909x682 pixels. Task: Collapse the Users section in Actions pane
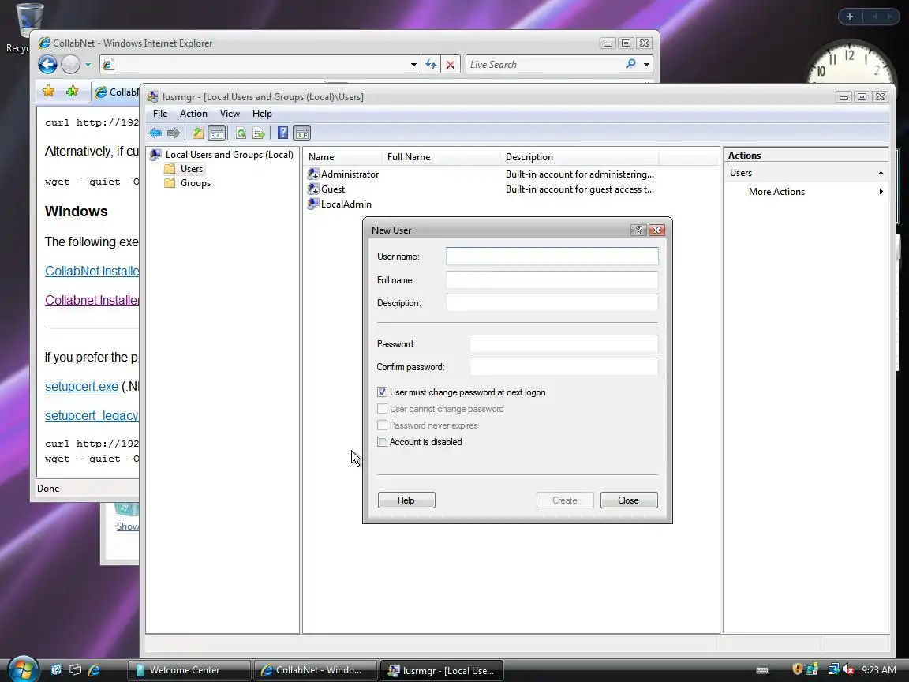coord(881,173)
